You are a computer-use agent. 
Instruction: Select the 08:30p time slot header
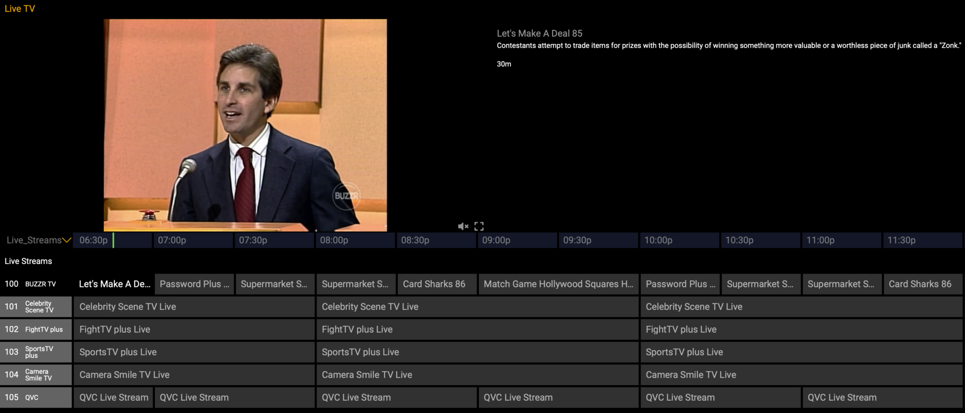(x=436, y=240)
